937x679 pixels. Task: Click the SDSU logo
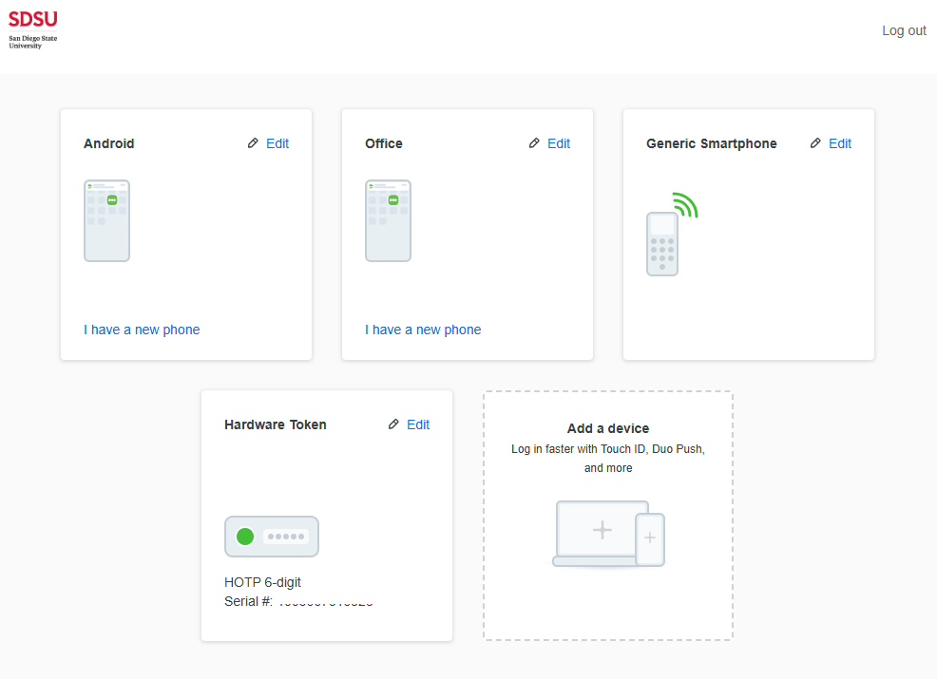click(x=33, y=29)
